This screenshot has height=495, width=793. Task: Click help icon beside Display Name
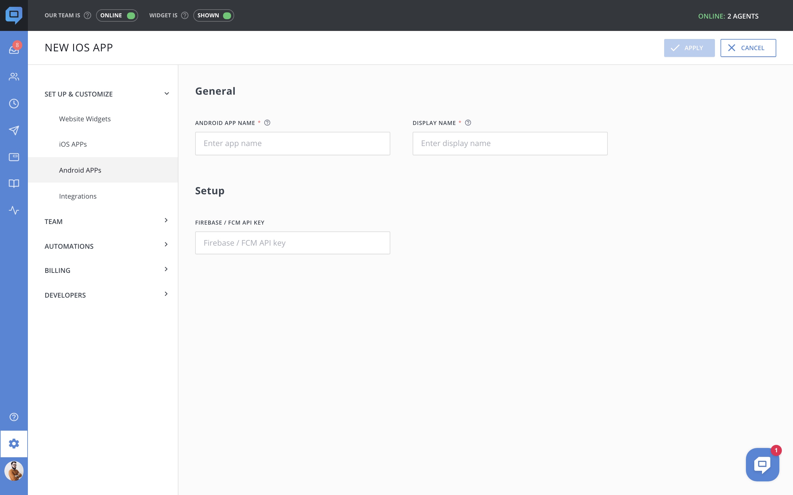pos(468,123)
